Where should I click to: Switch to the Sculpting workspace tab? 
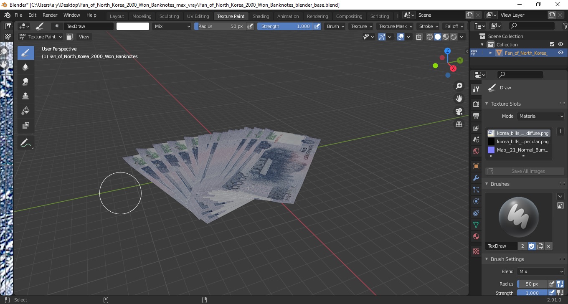169,16
